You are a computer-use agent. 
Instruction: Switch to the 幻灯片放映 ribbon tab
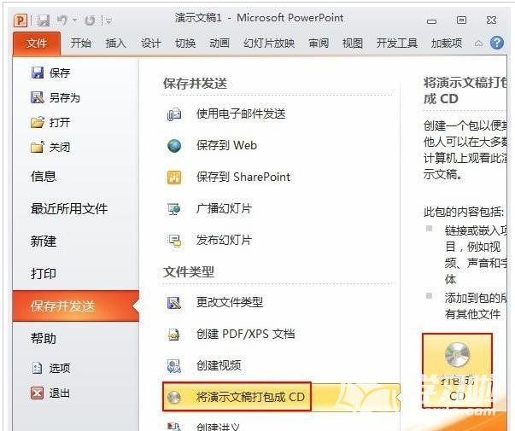tap(269, 43)
